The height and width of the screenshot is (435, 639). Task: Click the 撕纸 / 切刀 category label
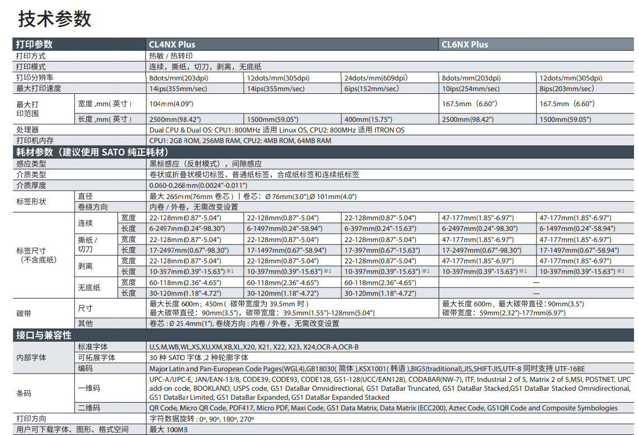tap(87, 244)
